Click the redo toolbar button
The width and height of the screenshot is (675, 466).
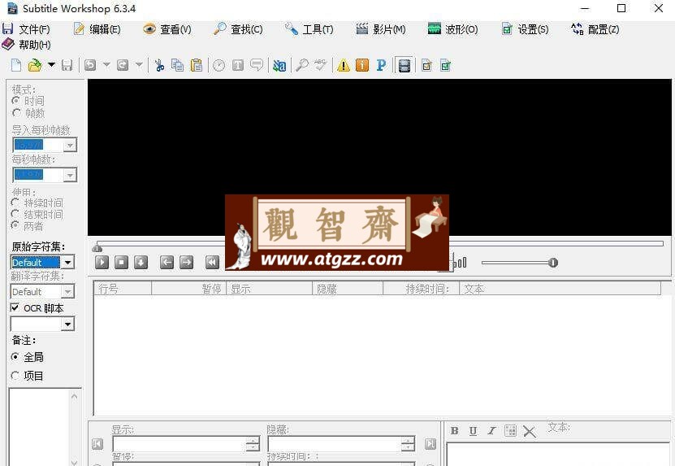(x=123, y=66)
